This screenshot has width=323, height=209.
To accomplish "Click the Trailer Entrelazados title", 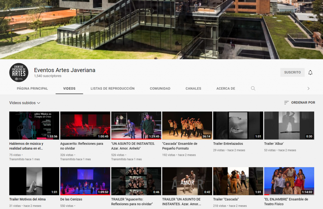I will (228, 144).
